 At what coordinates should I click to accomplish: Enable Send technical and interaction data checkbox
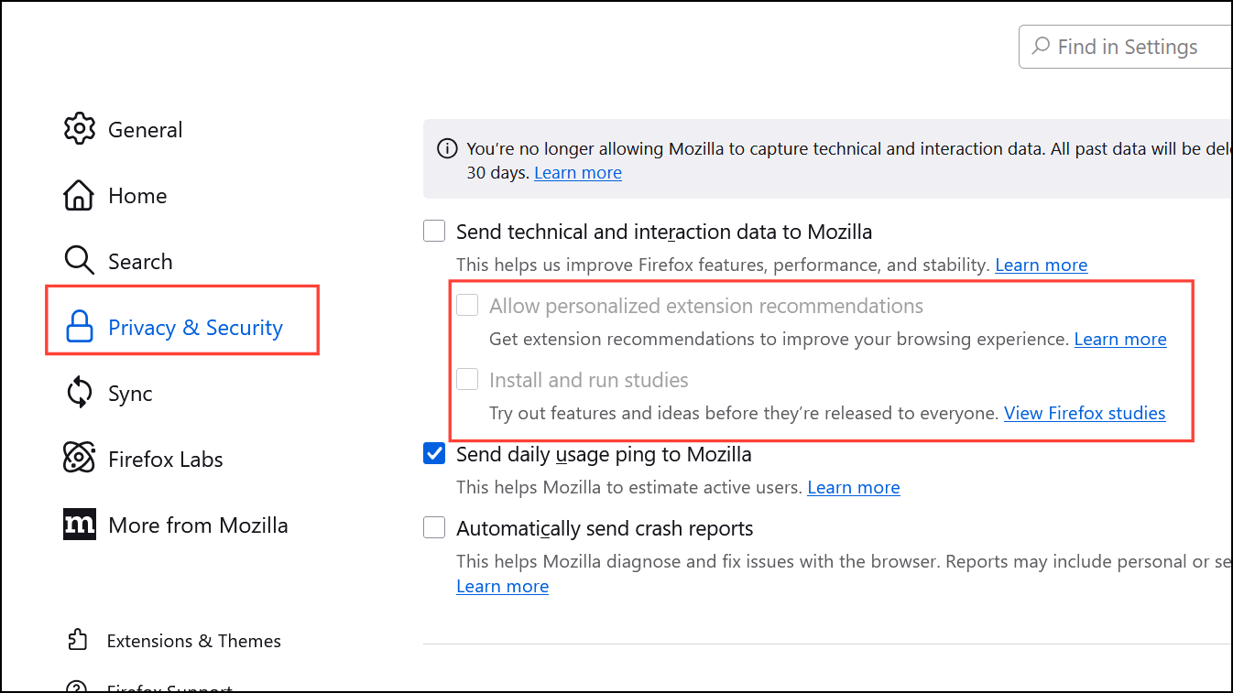tap(434, 232)
